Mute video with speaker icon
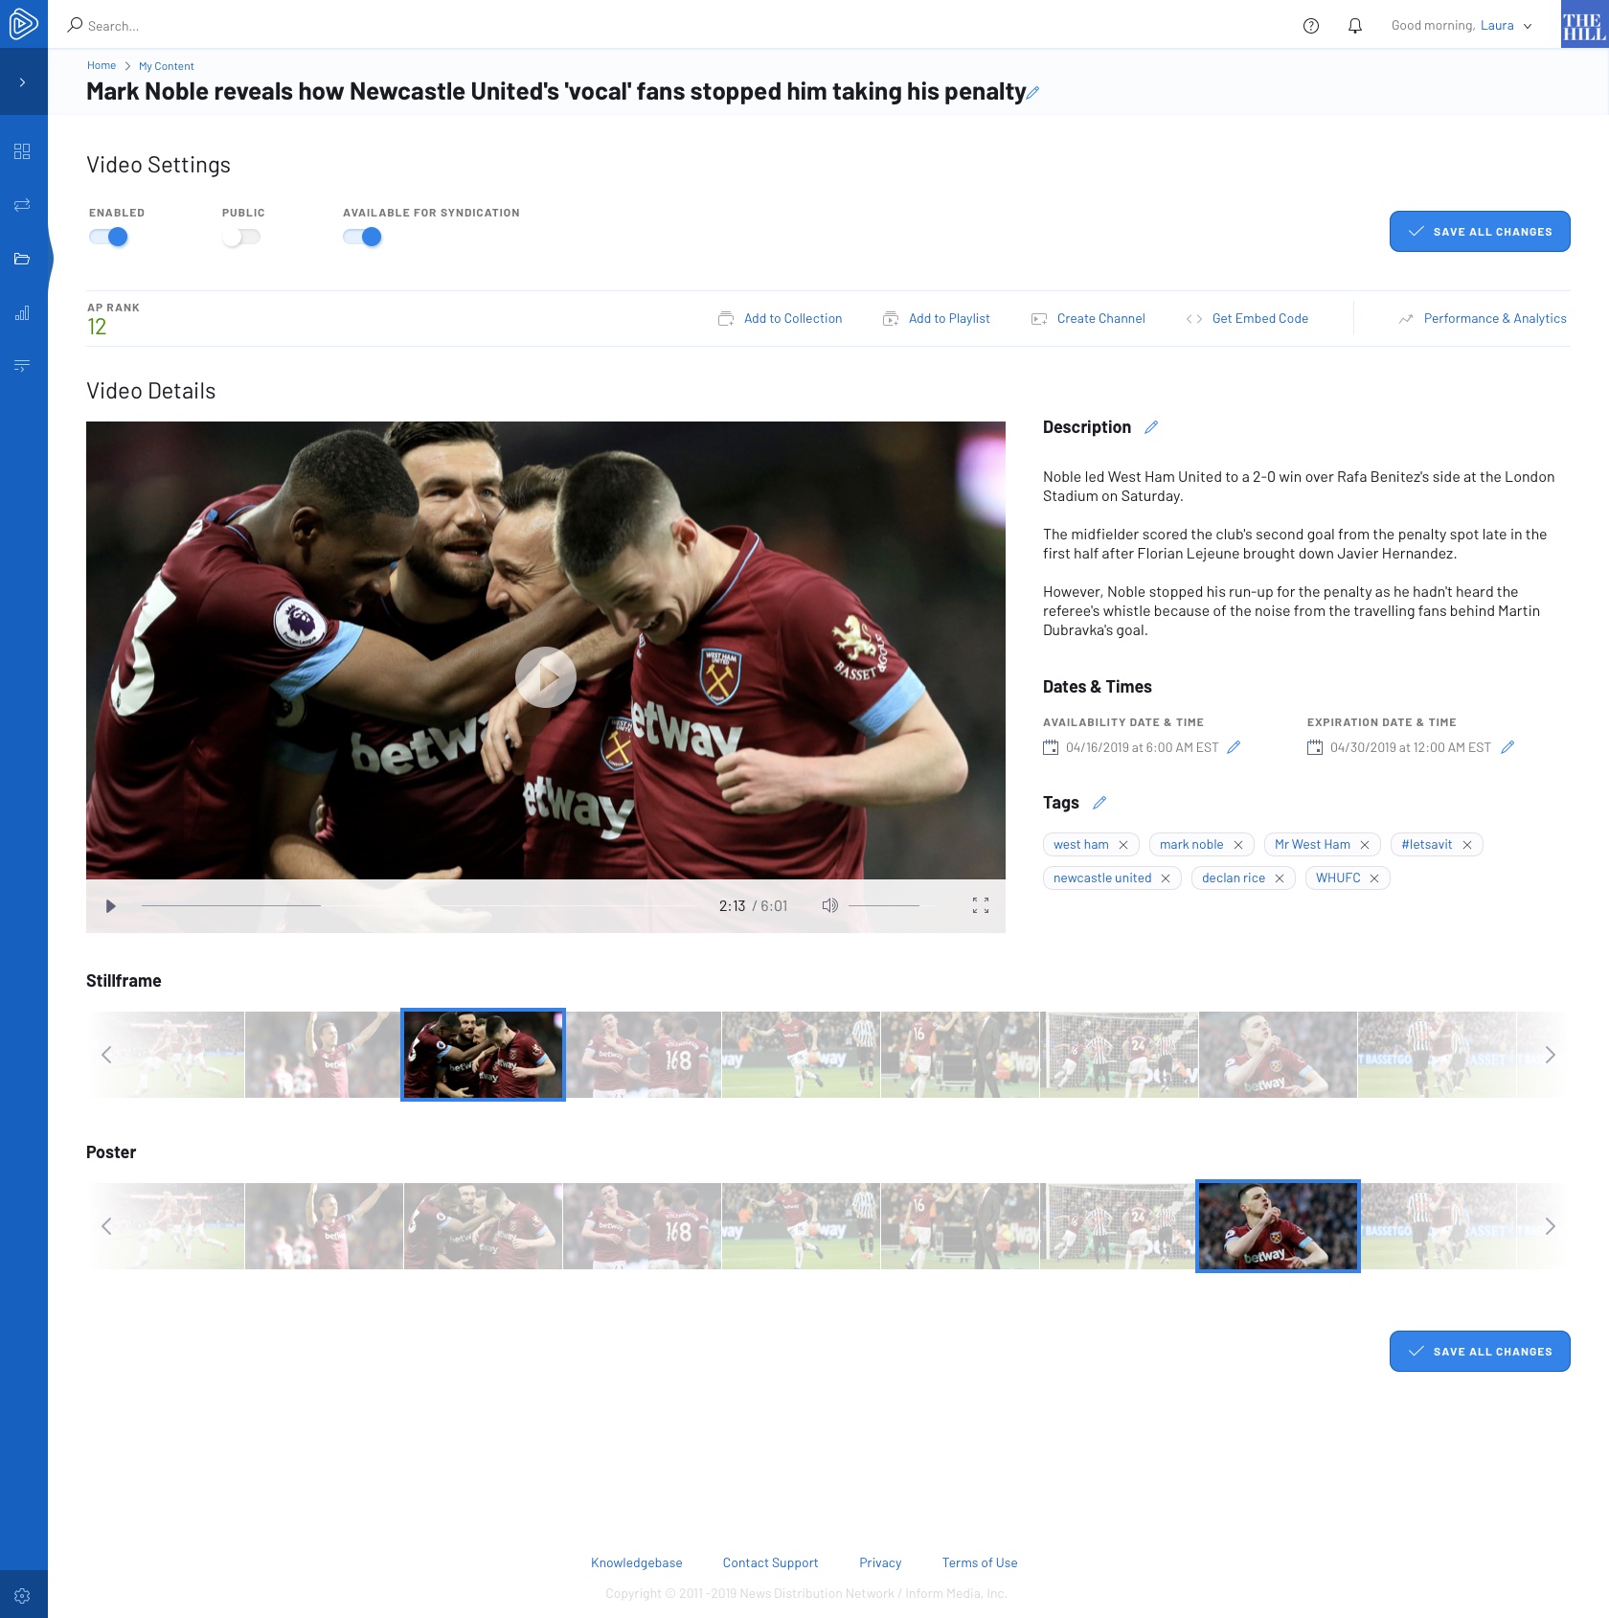Image resolution: width=1609 pixels, height=1618 pixels. tap(830, 905)
